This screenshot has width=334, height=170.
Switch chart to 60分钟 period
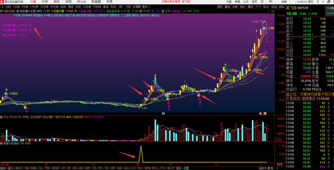[54, 7]
